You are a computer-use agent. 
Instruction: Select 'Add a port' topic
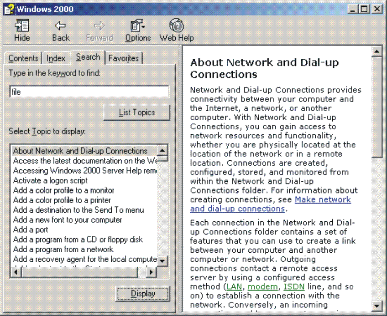84,229
